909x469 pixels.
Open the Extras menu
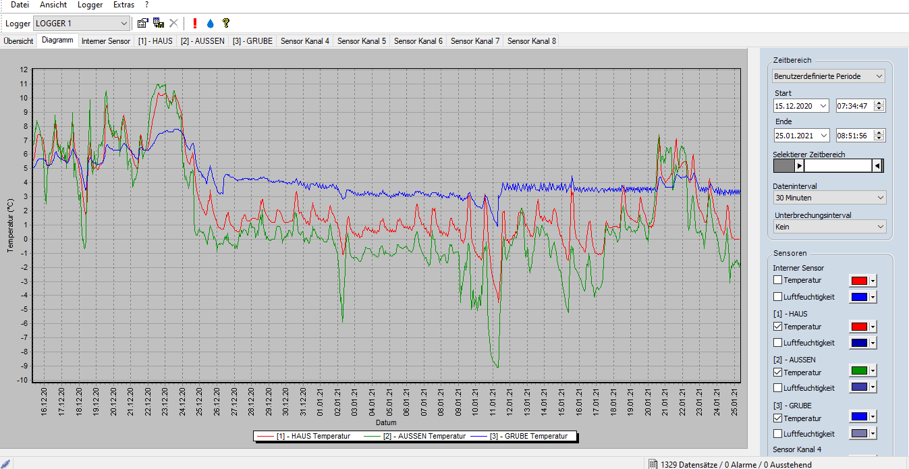123,5
